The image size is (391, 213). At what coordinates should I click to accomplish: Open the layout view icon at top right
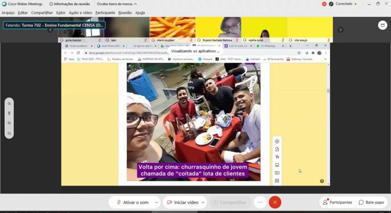coord(382,25)
